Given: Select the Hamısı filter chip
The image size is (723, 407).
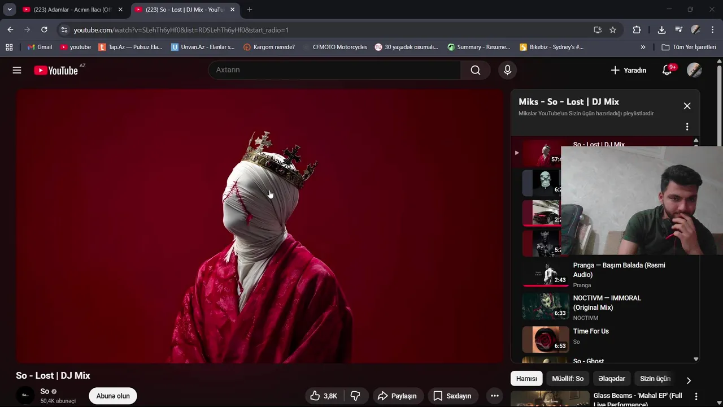Looking at the screenshot, I should 526,379.
